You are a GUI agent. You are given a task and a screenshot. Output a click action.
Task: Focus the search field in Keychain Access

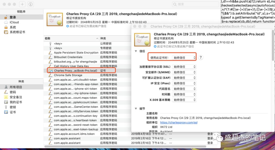click(x=195, y=4)
